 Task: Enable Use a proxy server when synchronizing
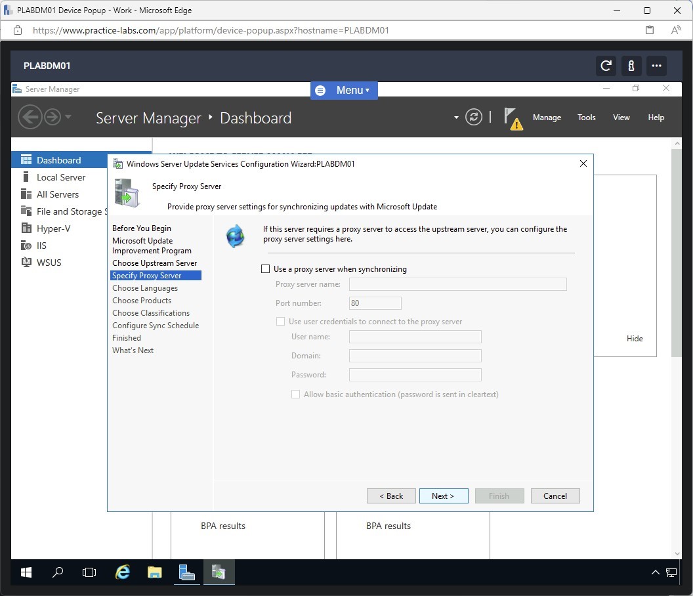pyautogui.click(x=266, y=269)
